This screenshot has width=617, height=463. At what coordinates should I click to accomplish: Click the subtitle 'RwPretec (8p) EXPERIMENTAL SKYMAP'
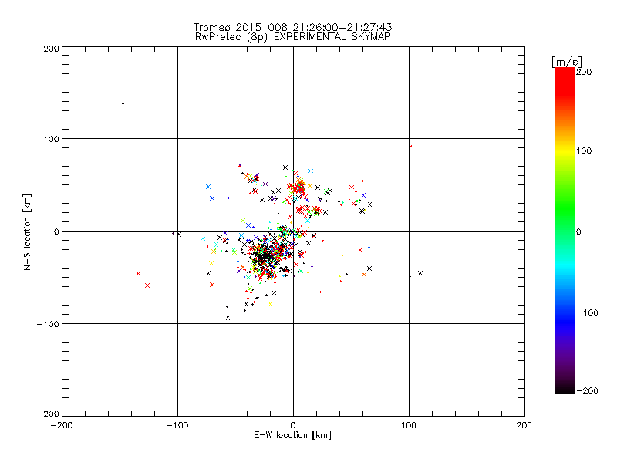click(x=292, y=37)
